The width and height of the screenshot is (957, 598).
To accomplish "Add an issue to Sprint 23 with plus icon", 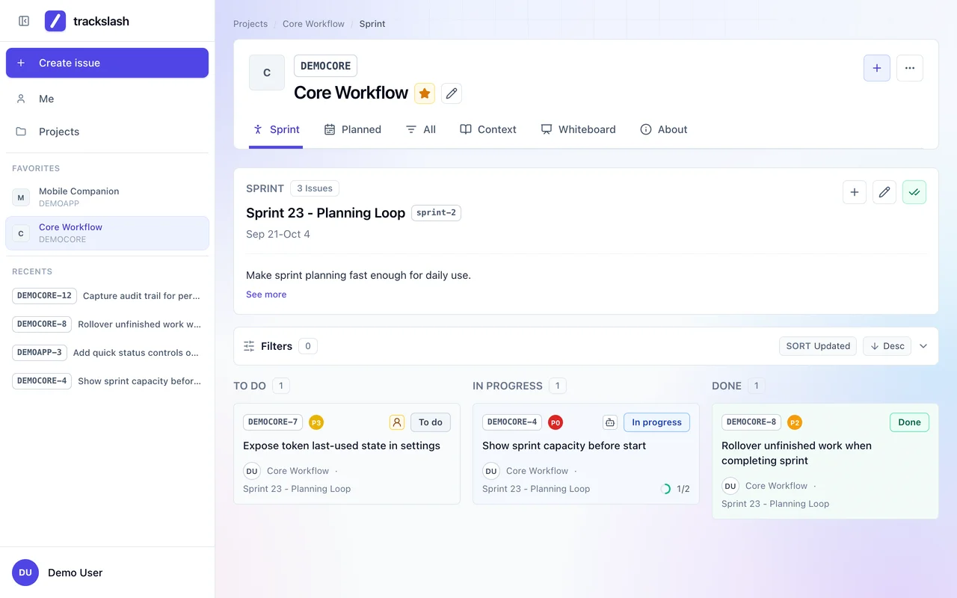I will (x=855, y=192).
